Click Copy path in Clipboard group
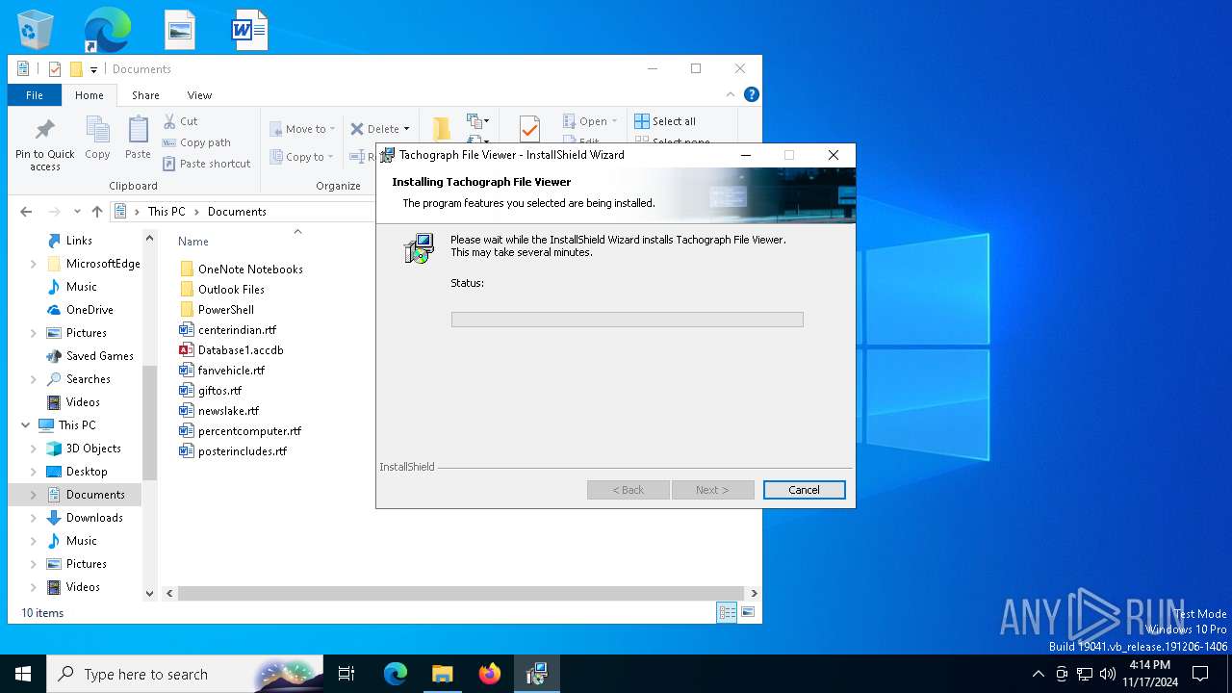Viewport: 1232px width, 693px height. 196,142
